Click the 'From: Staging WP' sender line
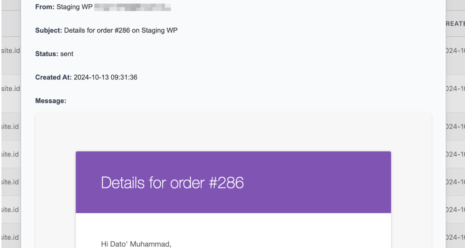The image size is (465, 248). point(64,7)
